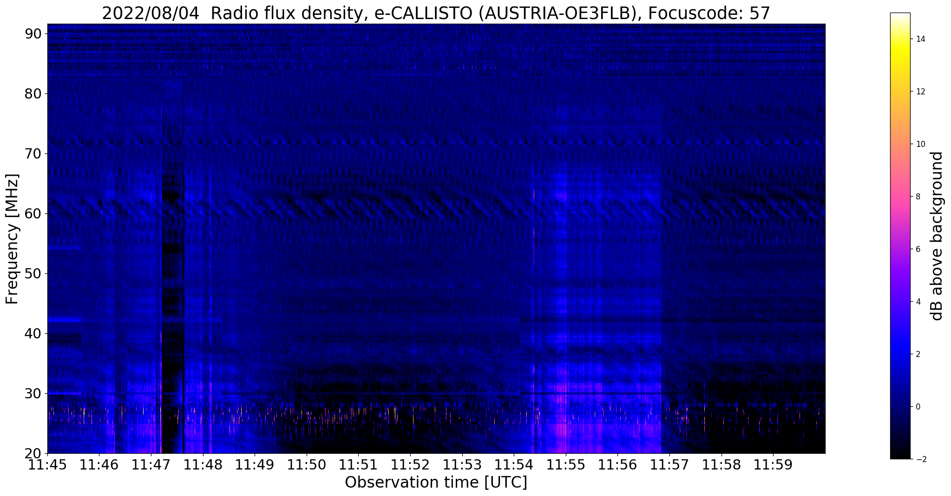
Task: Click the 40 MHz frequency tick label
Action: click(x=33, y=333)
